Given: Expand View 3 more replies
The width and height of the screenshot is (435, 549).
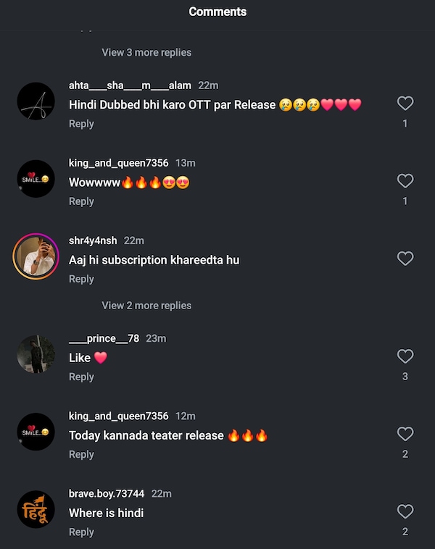Looking at the screenshot, I should pyautogui.click(x=146, y=52).
